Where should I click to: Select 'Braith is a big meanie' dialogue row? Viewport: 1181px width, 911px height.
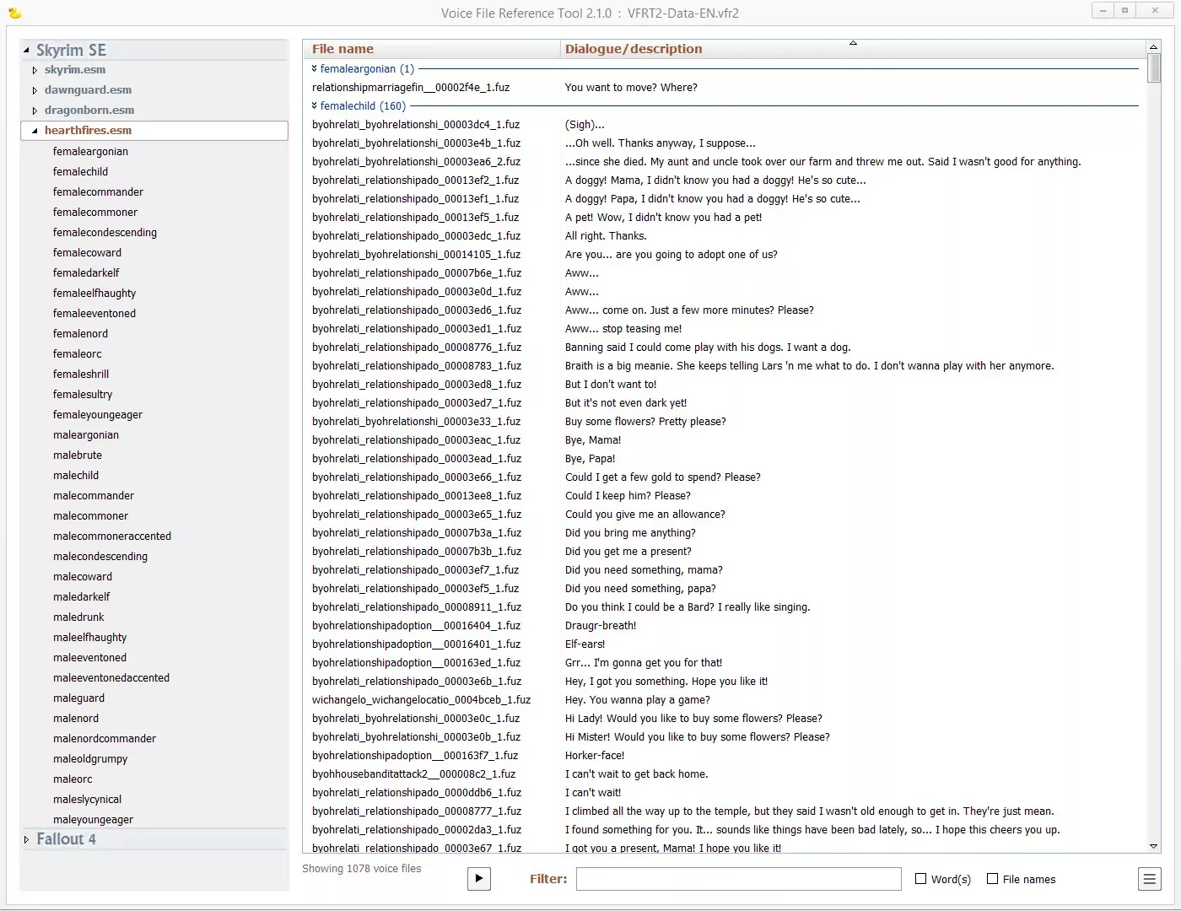coord(724,366)
